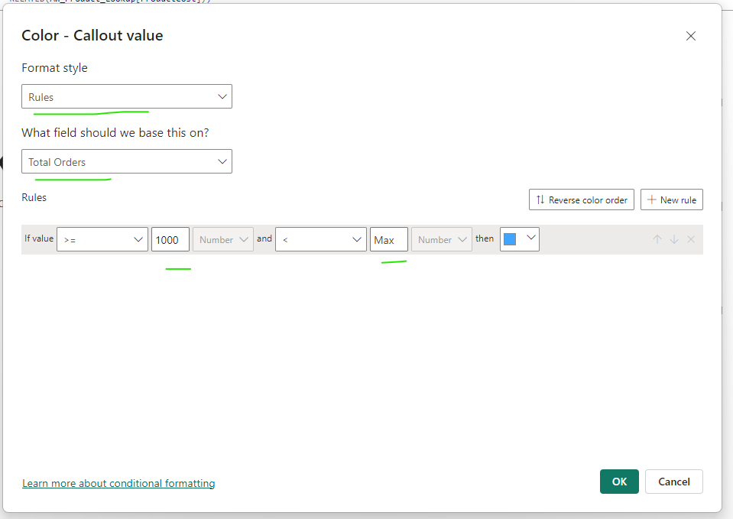Click the blue color swatch

[x=510, y=239]
